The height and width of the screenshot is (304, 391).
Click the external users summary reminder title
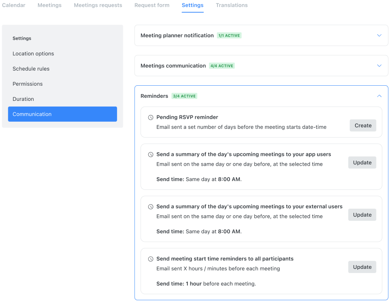pyautogui.click(x=249, y=207)
